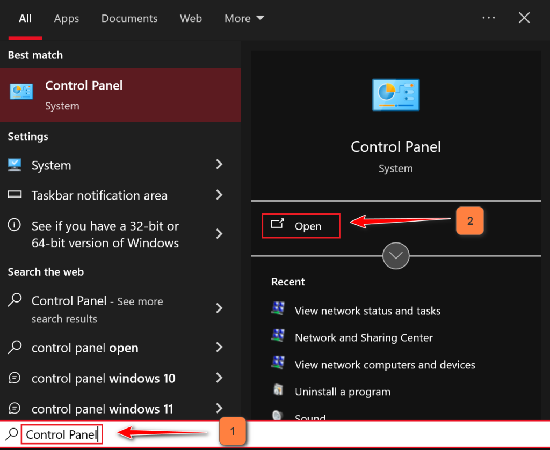Expand the Taskbar notification area arrow
Screen dimensions: 550x450
tap(219, 195)
